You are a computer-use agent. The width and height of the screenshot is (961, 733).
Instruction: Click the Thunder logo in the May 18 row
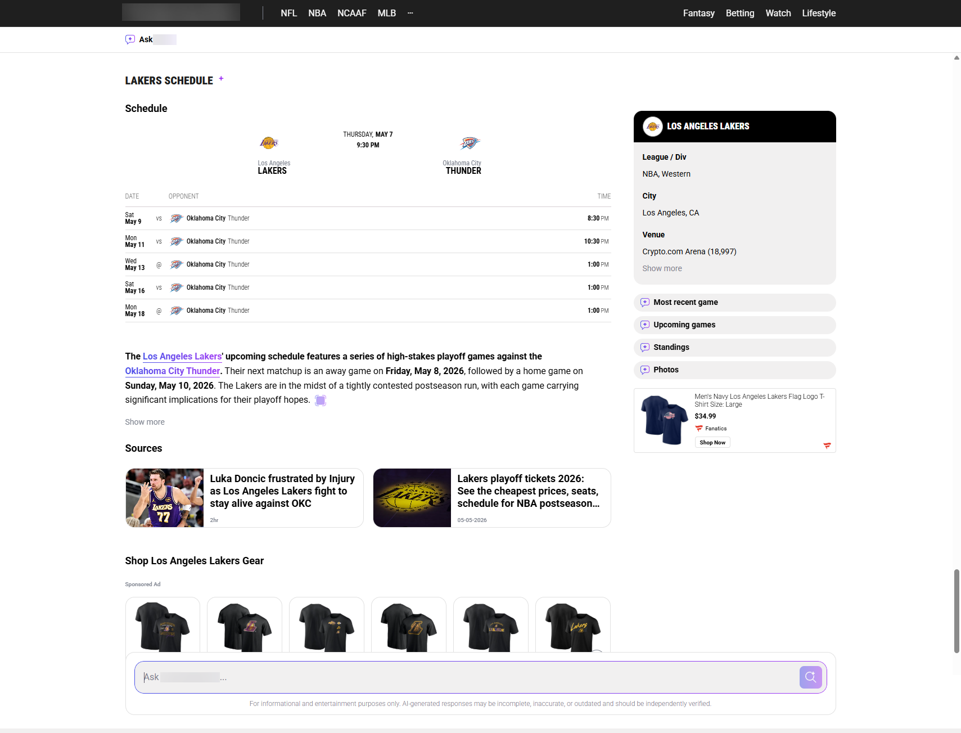coord(177,311)
